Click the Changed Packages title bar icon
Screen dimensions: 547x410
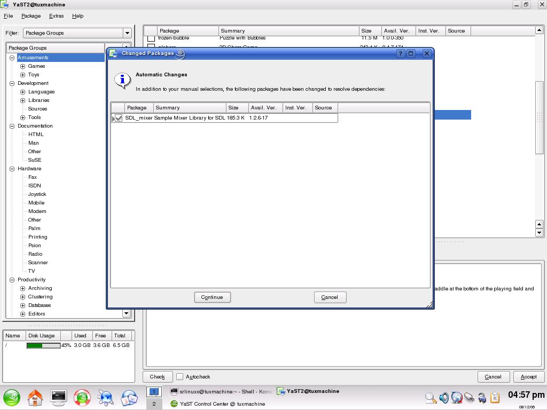pos(113,53)
